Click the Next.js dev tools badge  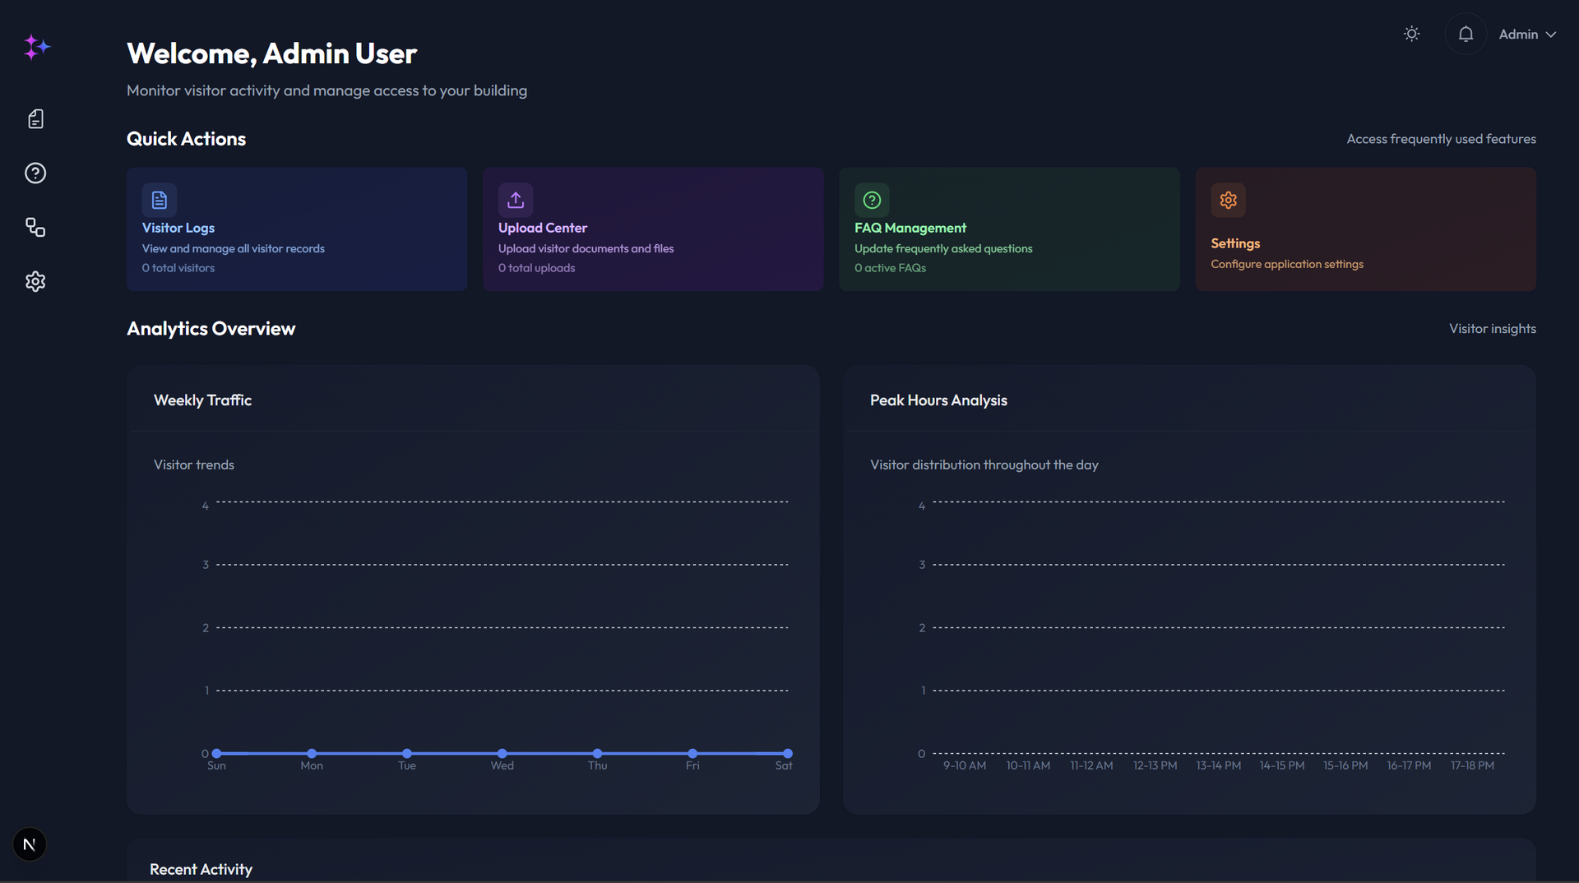30,844
